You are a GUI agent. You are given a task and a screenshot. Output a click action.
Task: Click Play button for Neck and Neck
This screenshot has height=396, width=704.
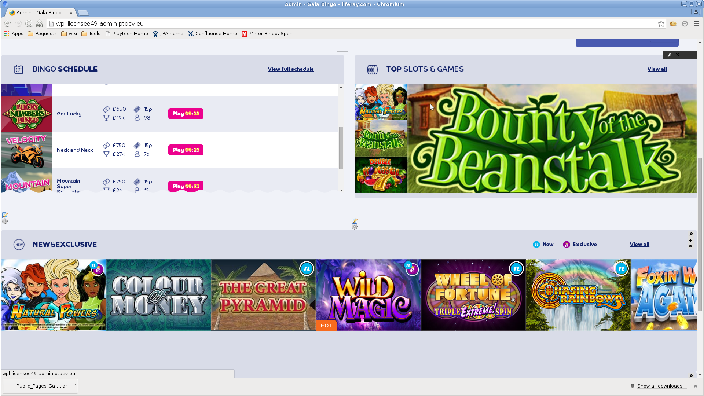pyautogui.click(x=186, y=150)
